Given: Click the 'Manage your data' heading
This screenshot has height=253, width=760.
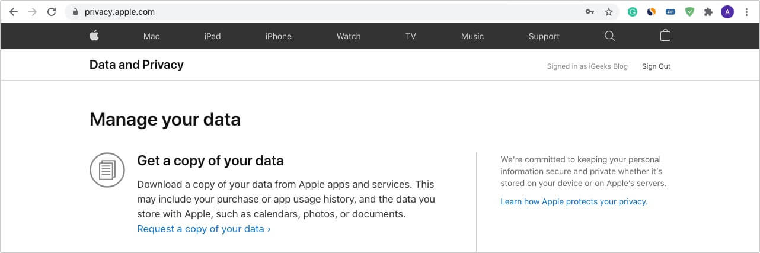Looking at the screenshot, I should [x=165, y=120].
